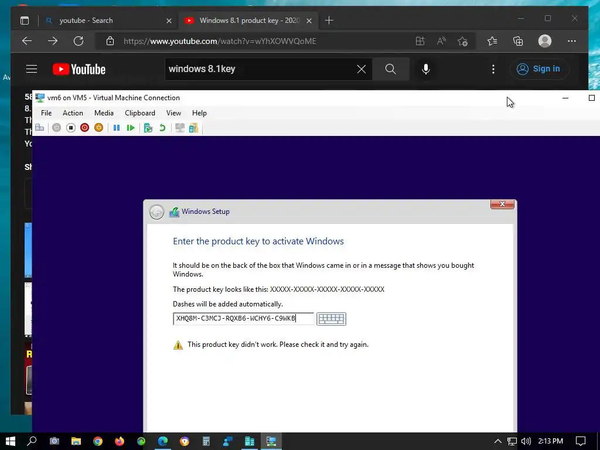Minimize the VM Connection window
Screen dimensions: 600x450
(x=565, y=98)
